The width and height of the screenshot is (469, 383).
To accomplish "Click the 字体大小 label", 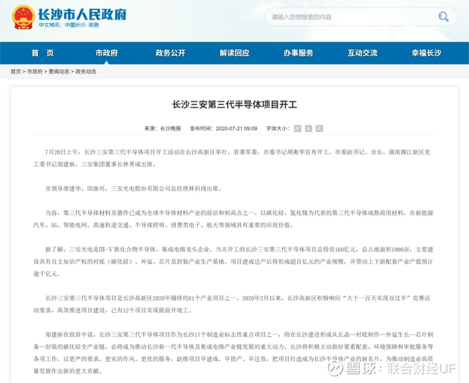I will point(277,129).
